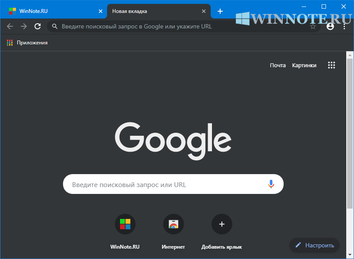354x259 pixels.
Task: Start voice search with microphone
Action: (x=271, y=184)
